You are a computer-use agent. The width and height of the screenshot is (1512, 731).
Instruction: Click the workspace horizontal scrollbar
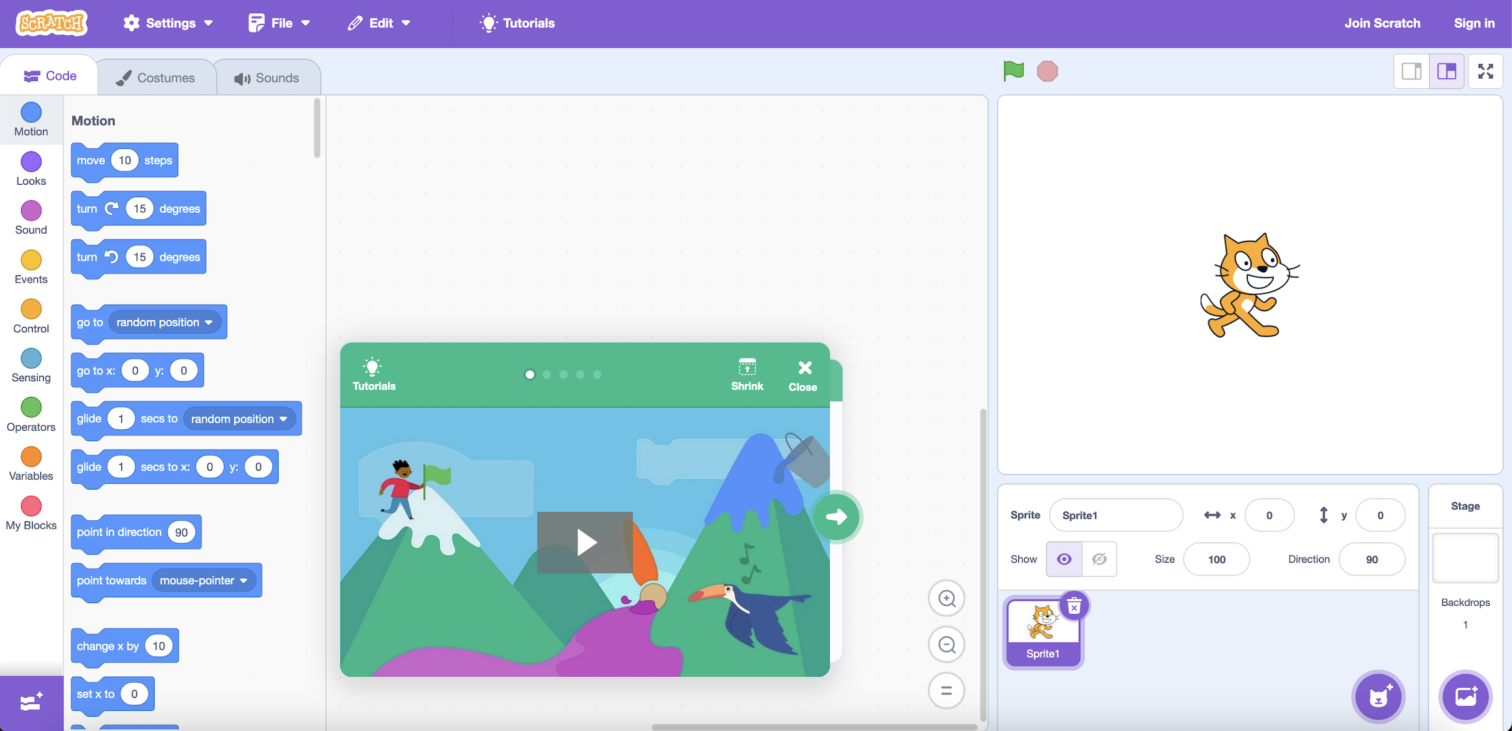(814, 727)
